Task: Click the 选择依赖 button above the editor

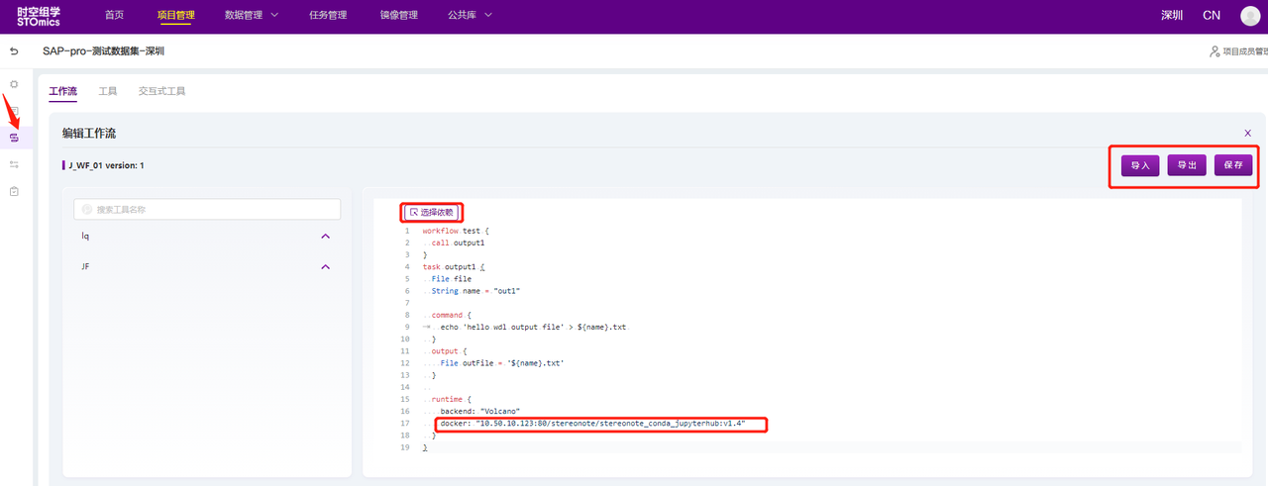Action: tap(432, 212)
